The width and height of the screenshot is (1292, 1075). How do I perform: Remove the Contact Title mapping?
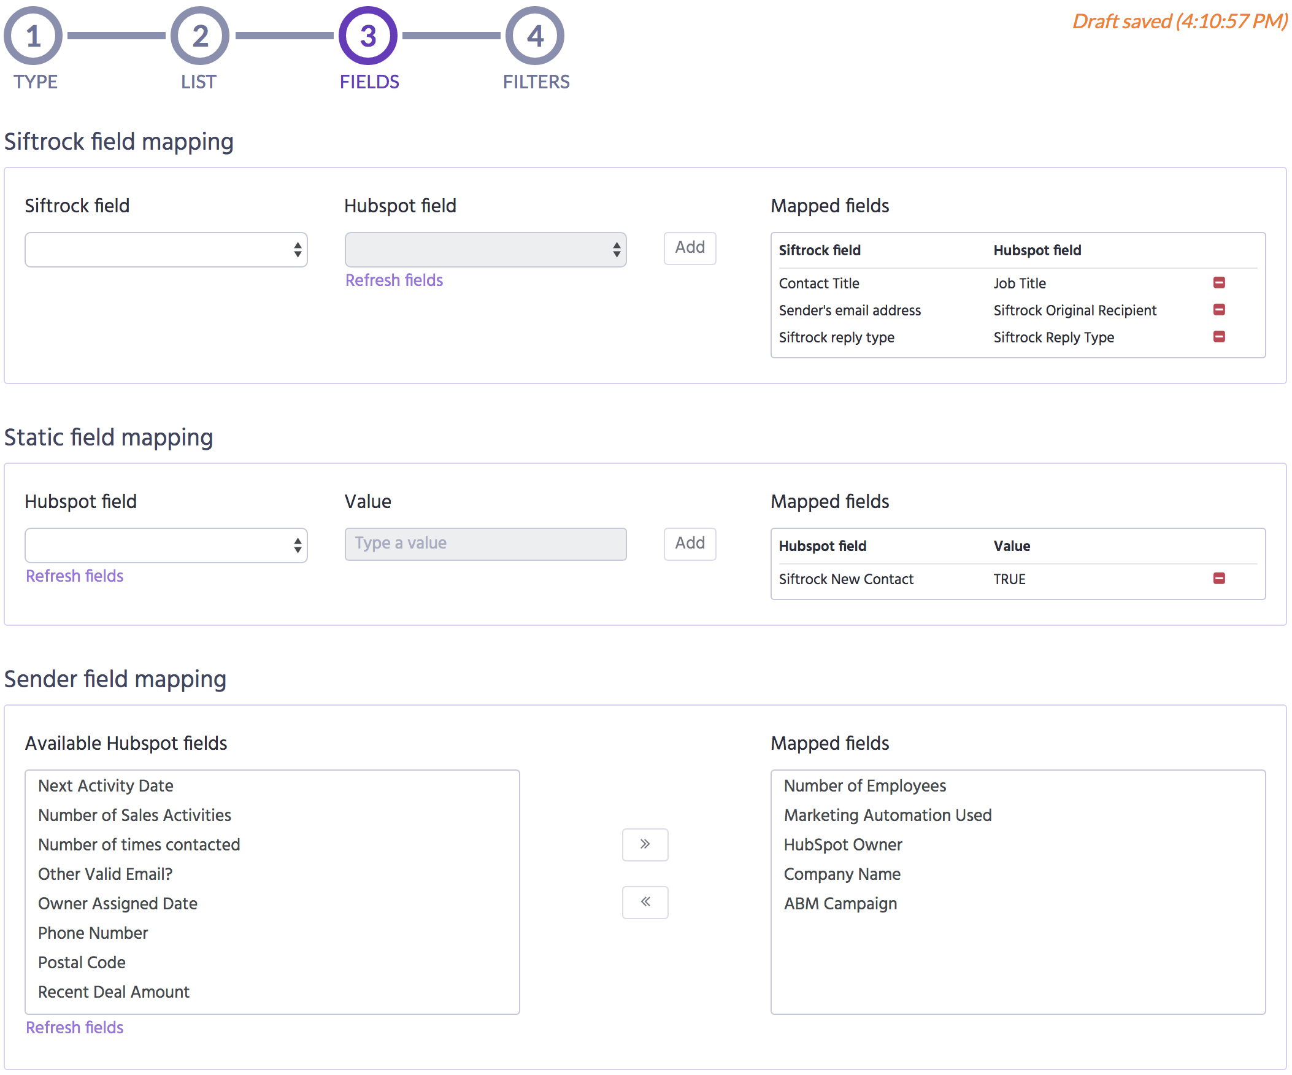coord(1219,282)
